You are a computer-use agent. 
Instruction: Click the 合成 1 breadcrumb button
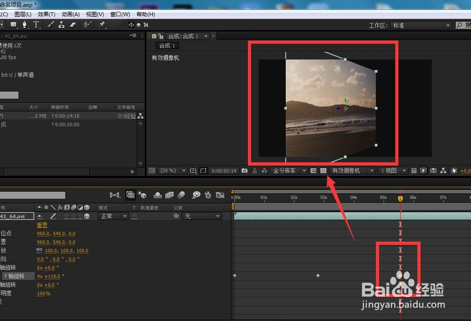167,46
